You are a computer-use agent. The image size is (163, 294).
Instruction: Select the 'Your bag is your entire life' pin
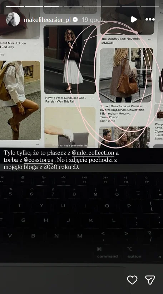coord(70,127)
